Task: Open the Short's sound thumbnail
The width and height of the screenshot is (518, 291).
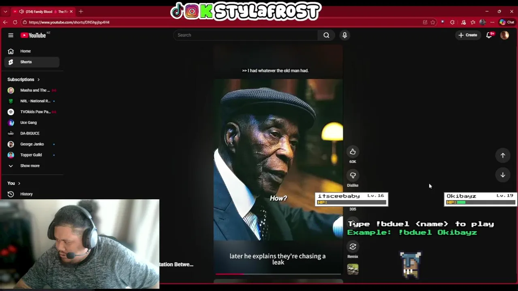Action: pos(353,269)
